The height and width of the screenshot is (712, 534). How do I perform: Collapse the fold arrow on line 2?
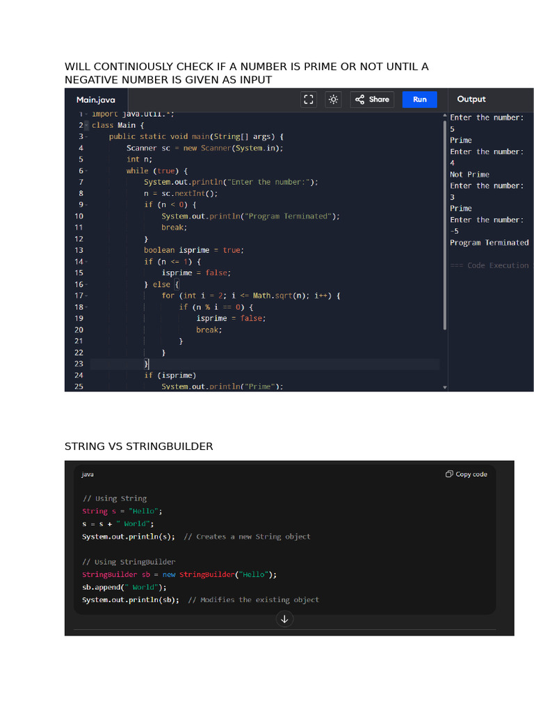[x=86, y=125]
